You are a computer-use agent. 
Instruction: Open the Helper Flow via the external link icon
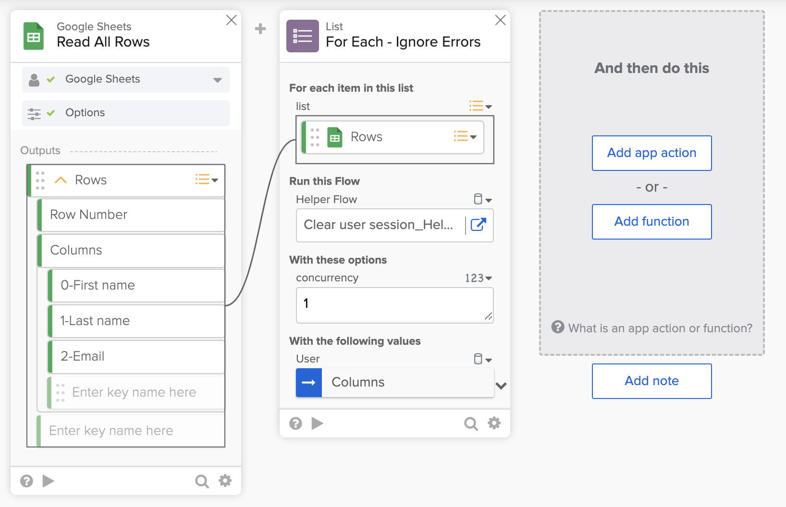pos(479,225)
